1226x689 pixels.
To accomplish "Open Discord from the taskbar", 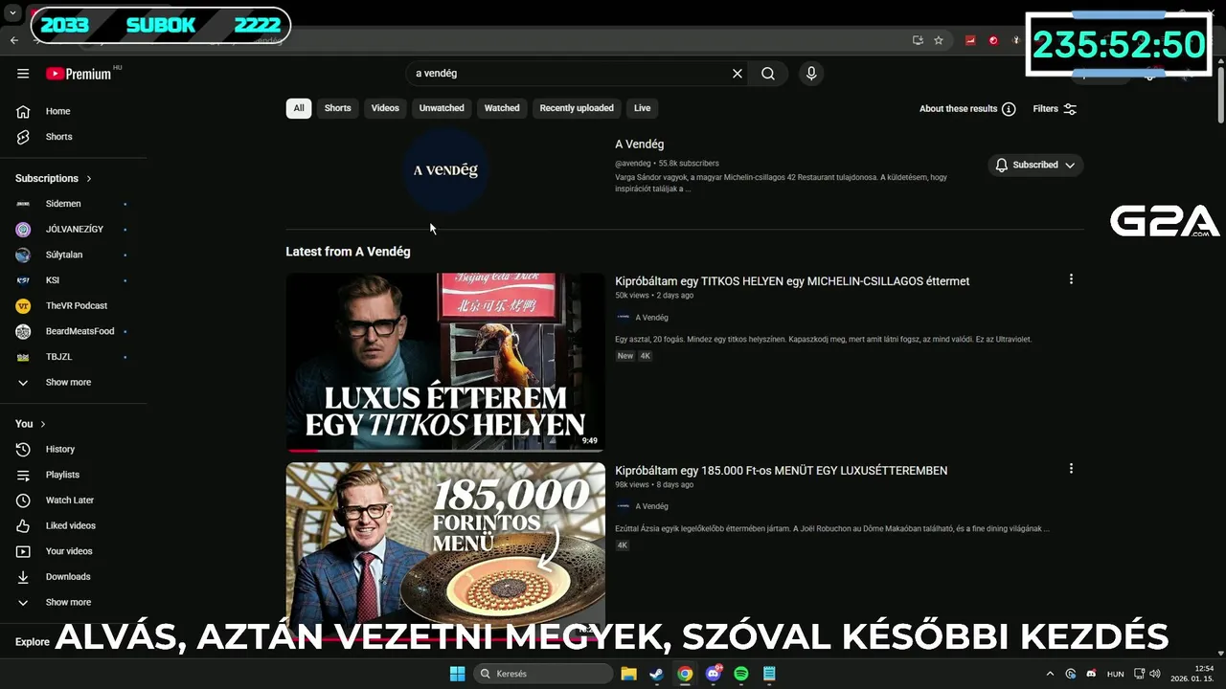I will (x=713, y=674).
